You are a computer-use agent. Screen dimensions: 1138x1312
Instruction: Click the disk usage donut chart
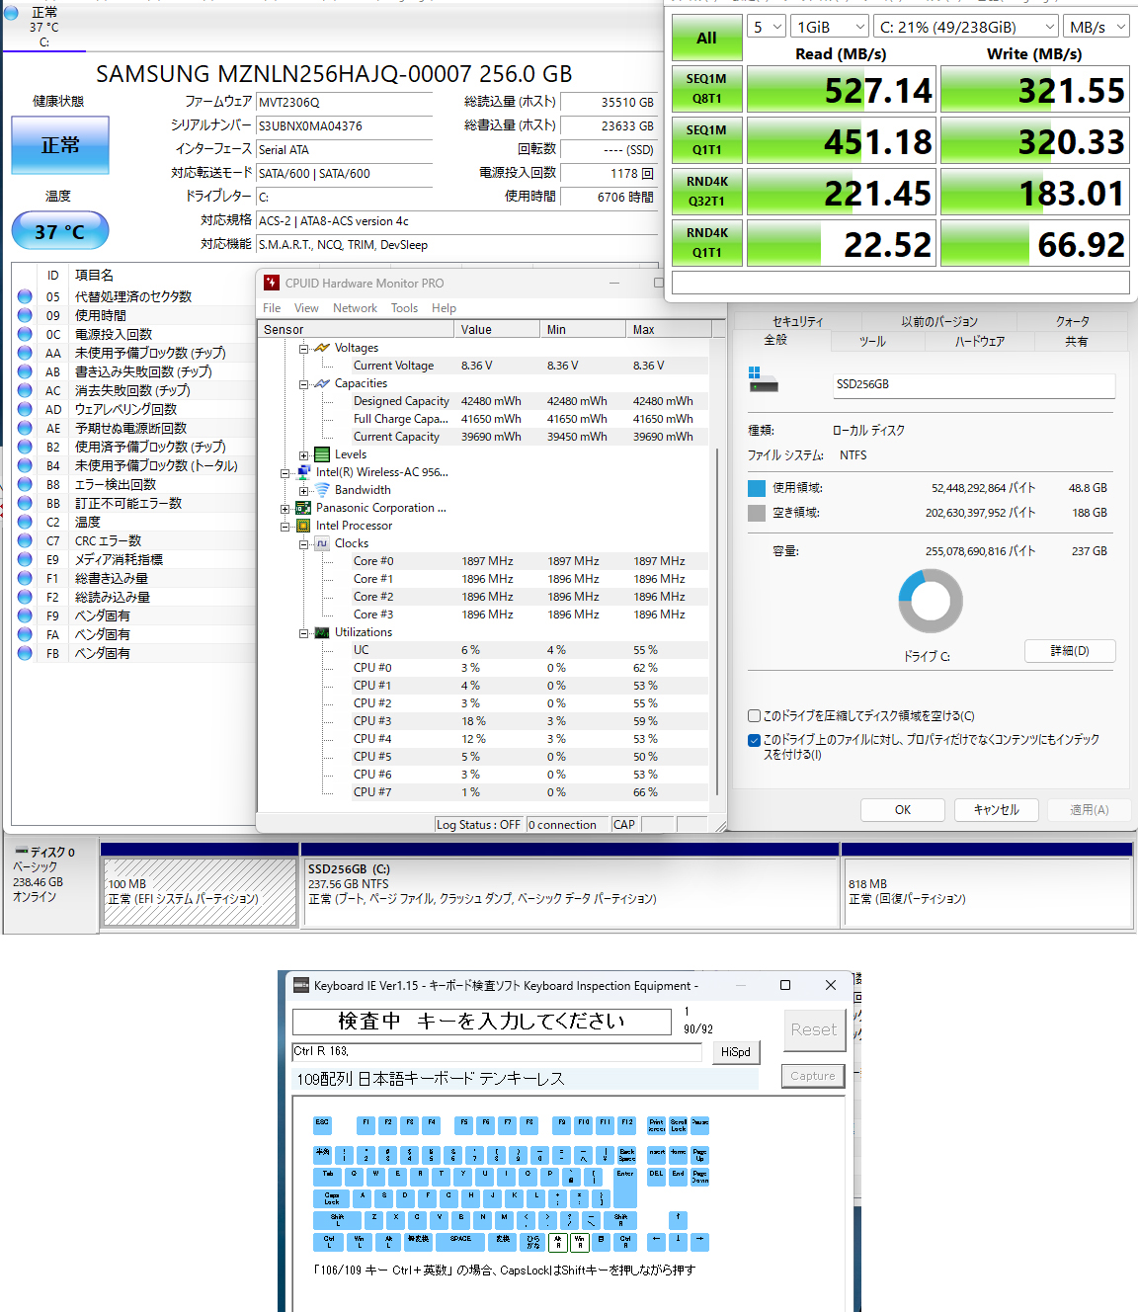(x=930, y=601)
